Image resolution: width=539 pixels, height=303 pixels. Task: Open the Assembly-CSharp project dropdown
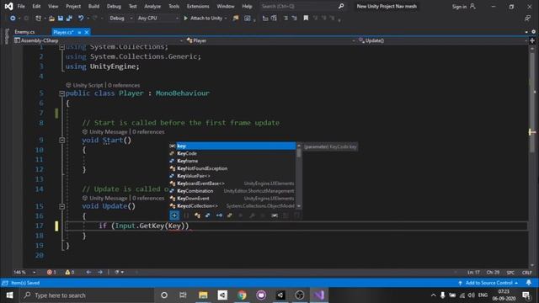pyautogui.click(x=99, y=40)
